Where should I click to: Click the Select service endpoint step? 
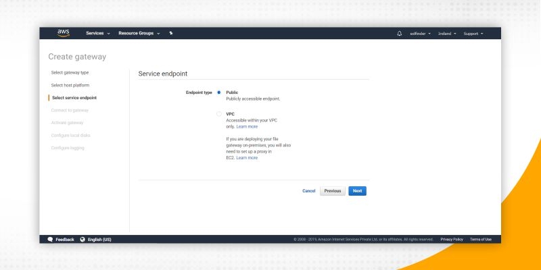click(74, 98)
